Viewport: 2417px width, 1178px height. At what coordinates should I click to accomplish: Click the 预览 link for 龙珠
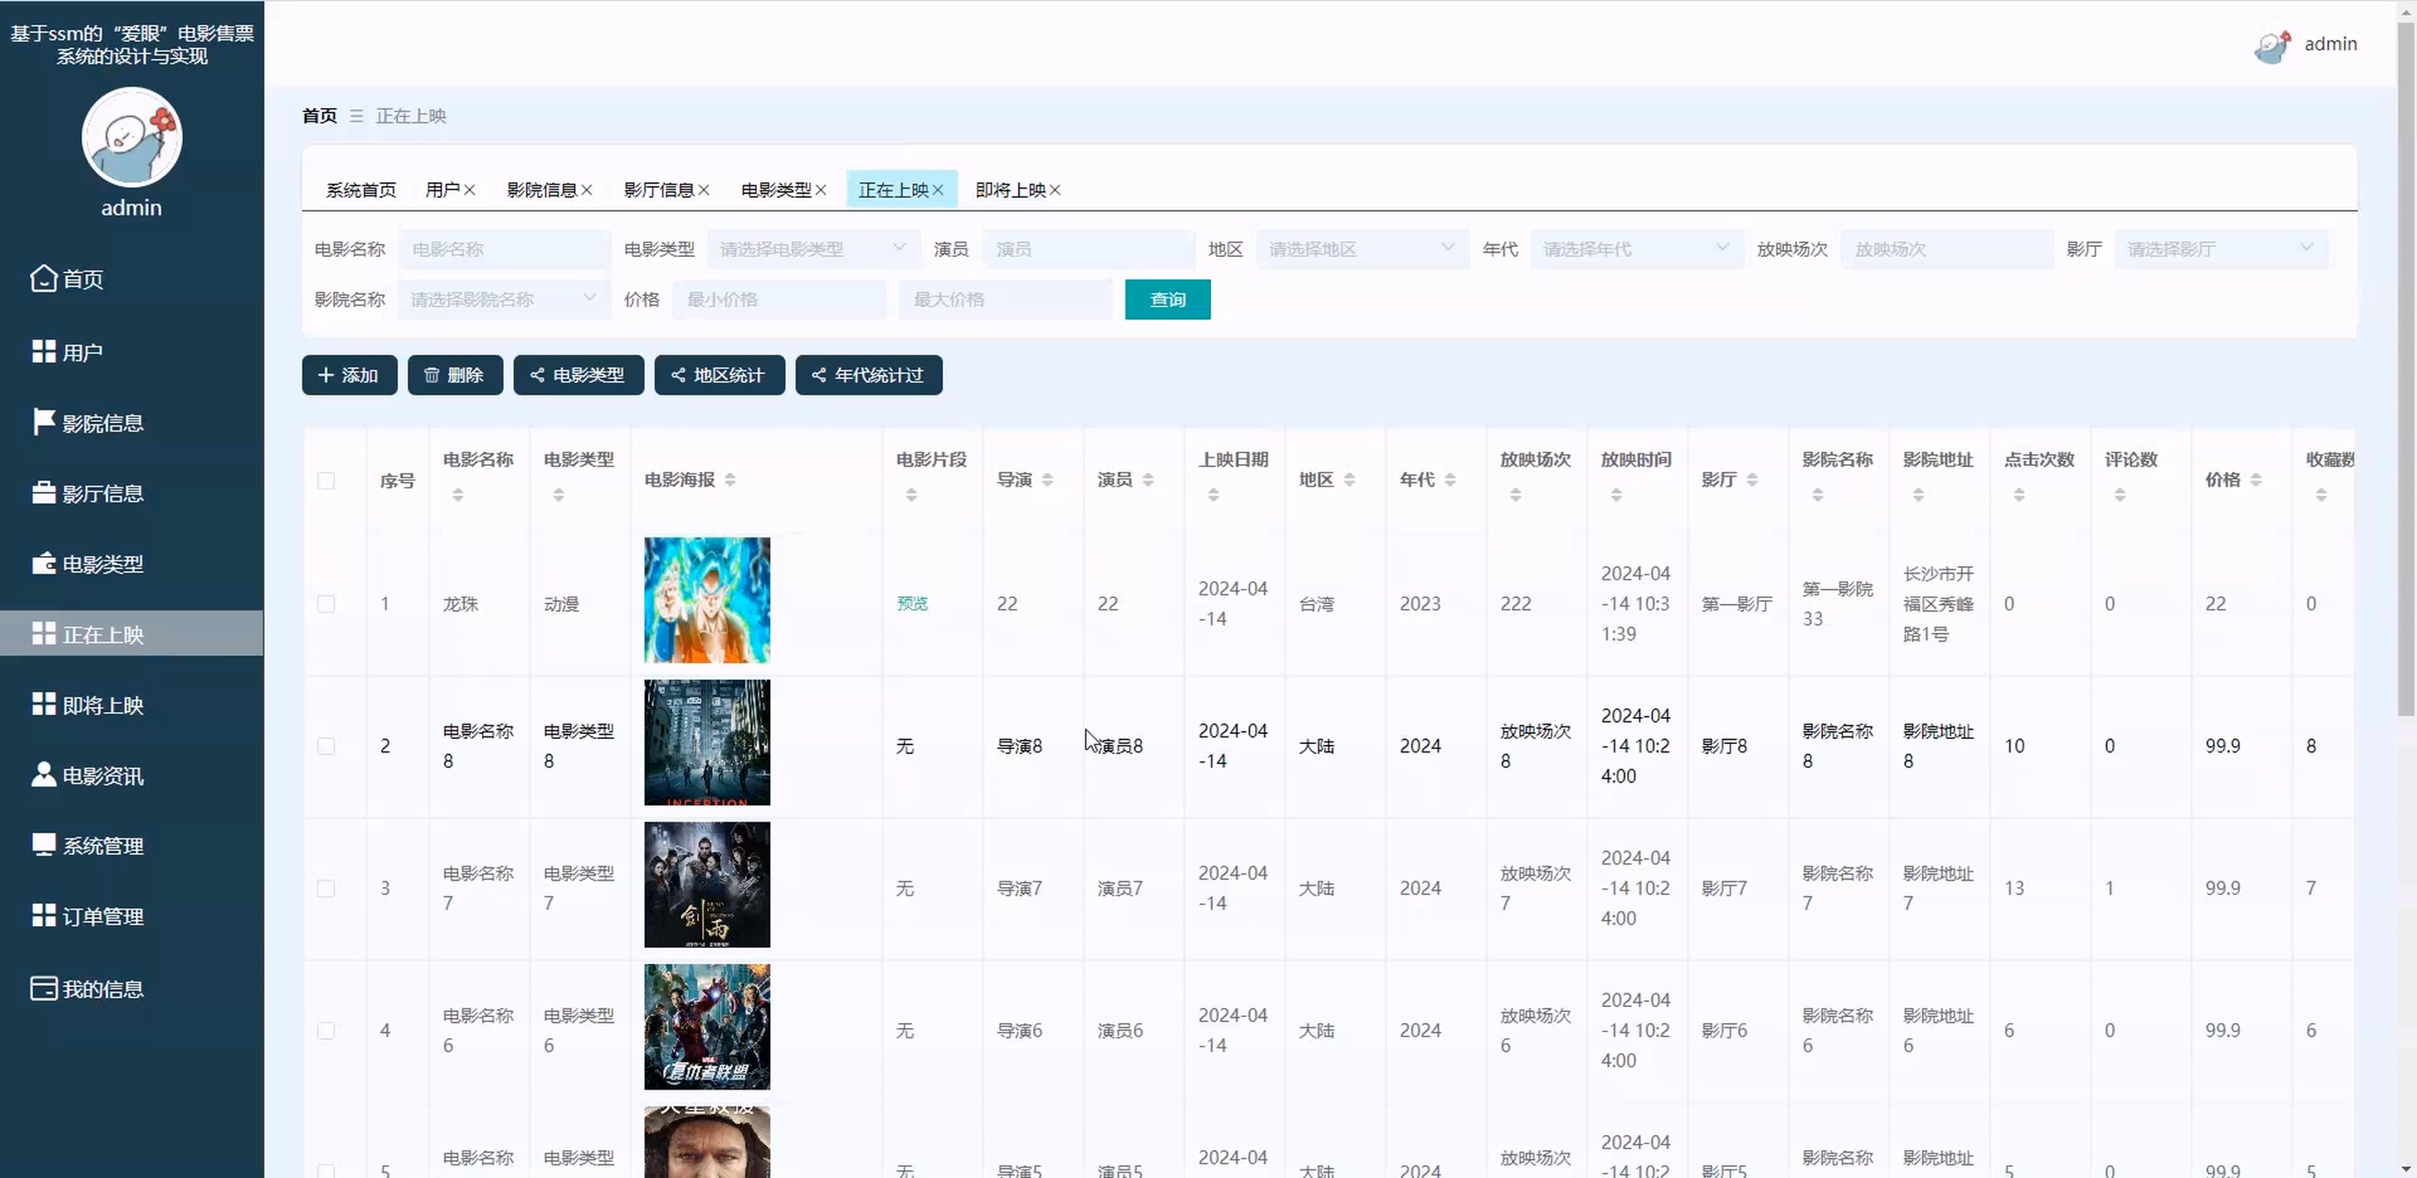912,603
